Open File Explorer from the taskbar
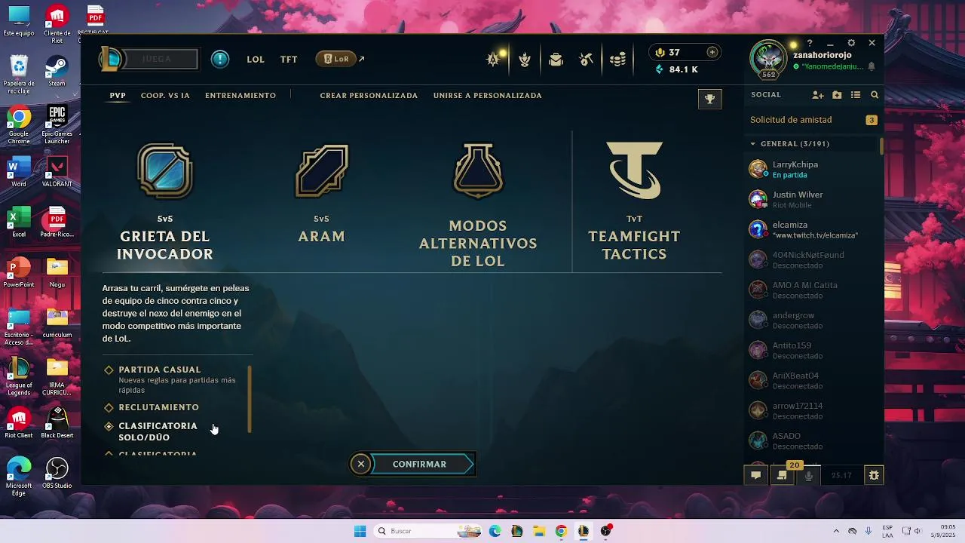The image size is (965, 543). click(x=539, y=531)
